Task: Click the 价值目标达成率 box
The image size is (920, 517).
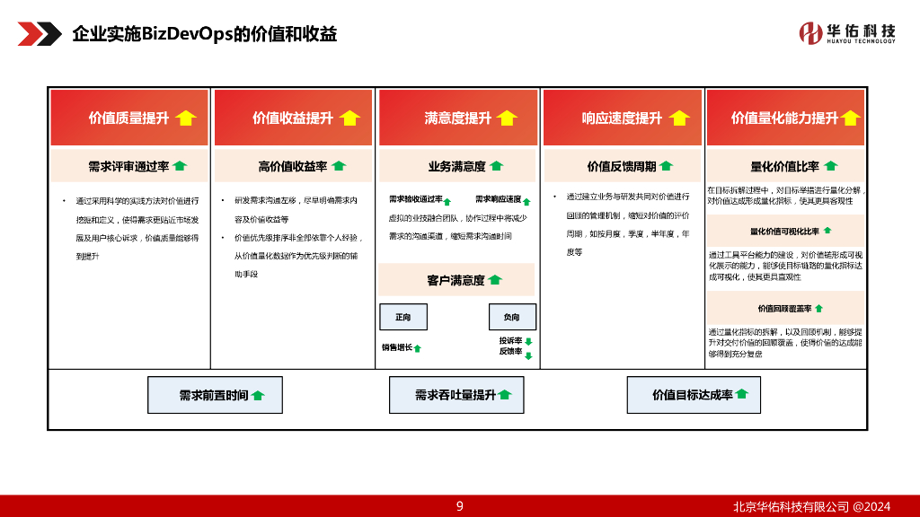Action: (x=694, y=395)
